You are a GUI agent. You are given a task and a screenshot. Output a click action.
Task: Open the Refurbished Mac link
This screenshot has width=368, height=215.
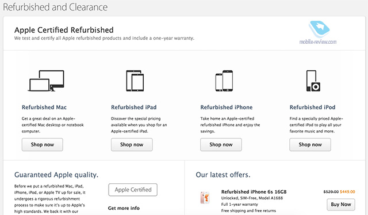pyautogui.click(x=44, y=107)
